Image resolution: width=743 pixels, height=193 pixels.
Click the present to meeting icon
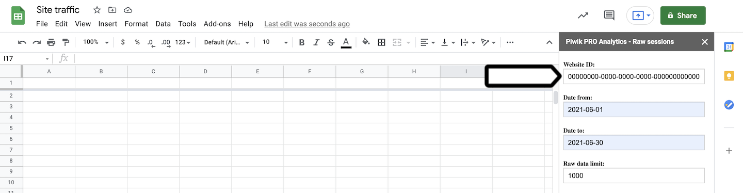(x=638, y=15)
